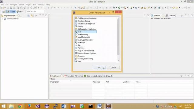The image size is (194, 109).
Task: Click the Quick Access search field
Action: pos(35,12)
